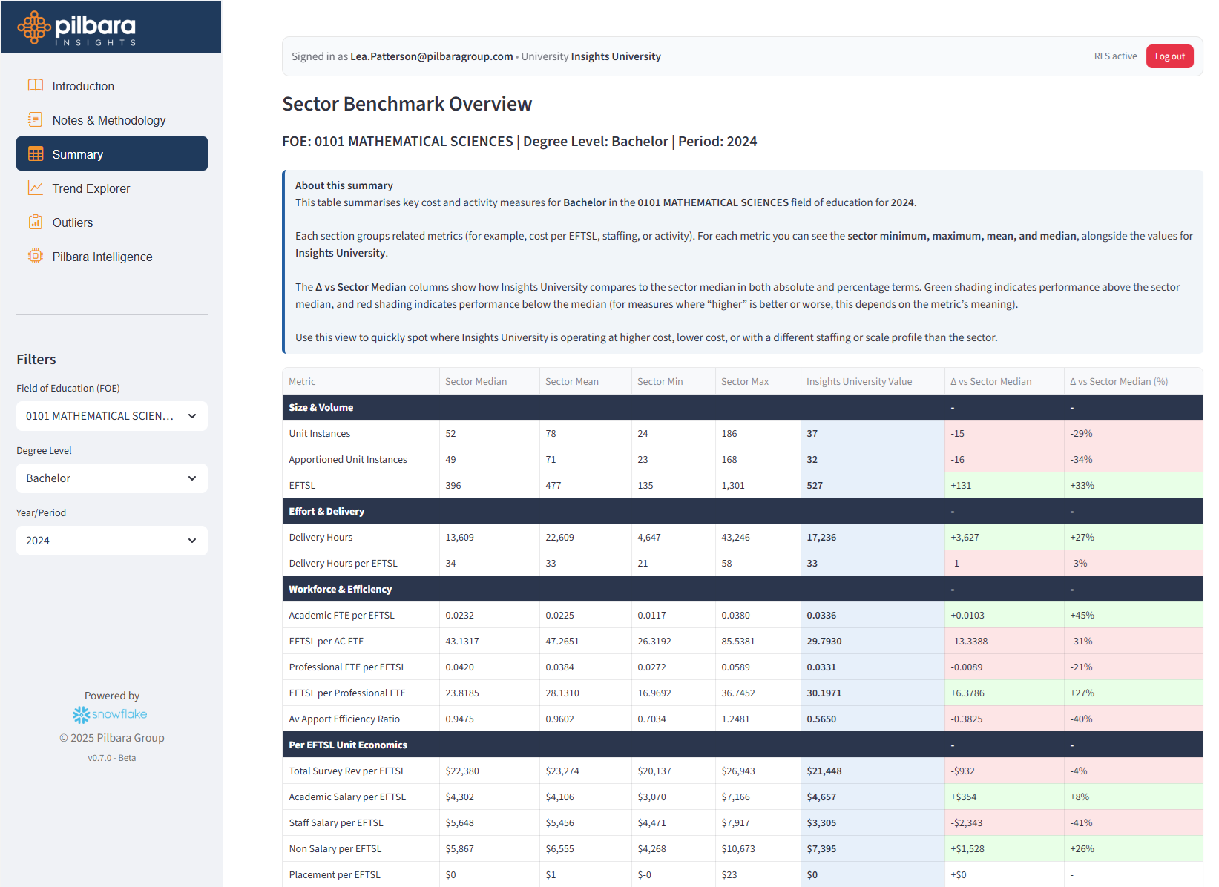Viewport: 1219px width, 887px height.
Task: Click the Notes & Methodology document icon
Action: pos(35,119)
